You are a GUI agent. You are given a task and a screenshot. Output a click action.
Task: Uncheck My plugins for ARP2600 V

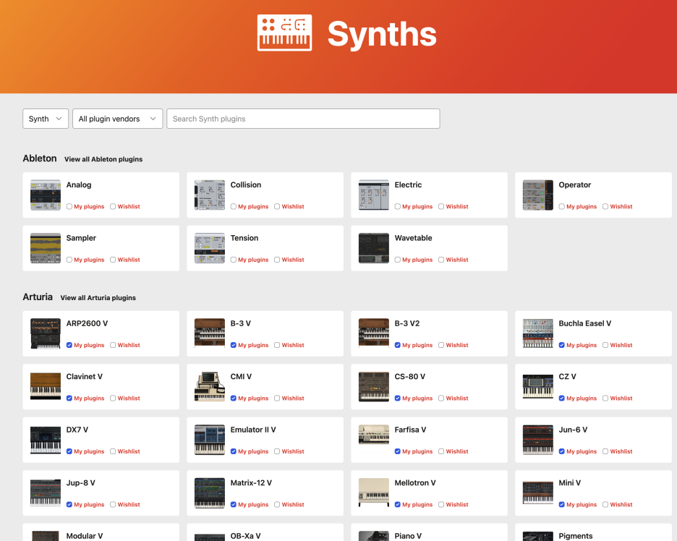coord(69,345)
